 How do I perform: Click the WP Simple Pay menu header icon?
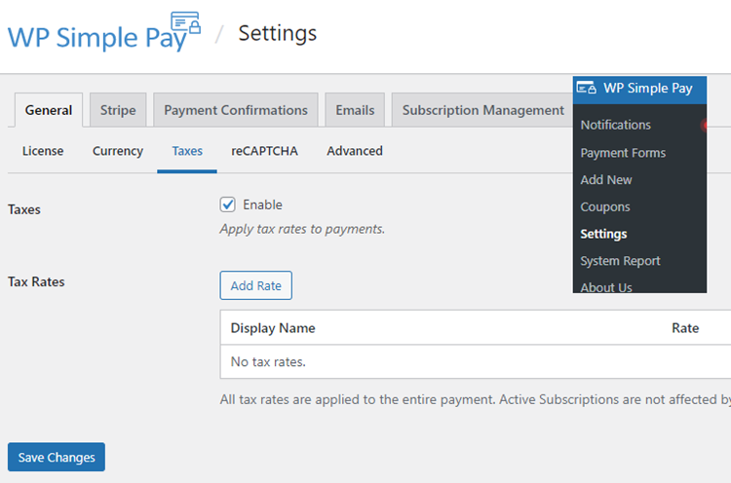[586, 88]
